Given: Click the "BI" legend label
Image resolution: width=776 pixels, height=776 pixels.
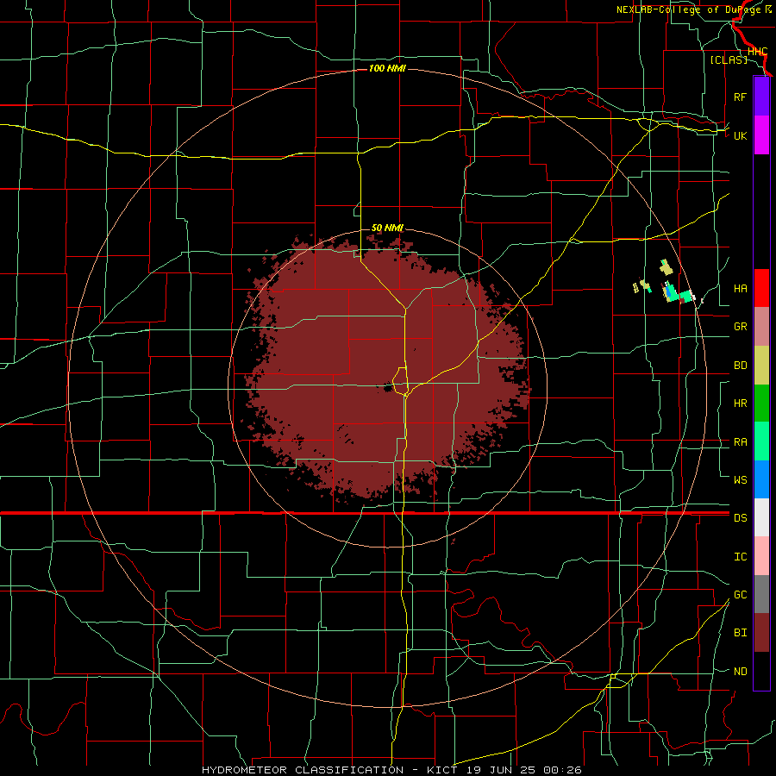Looking at the screenshot, I should [x=740, y=633].
